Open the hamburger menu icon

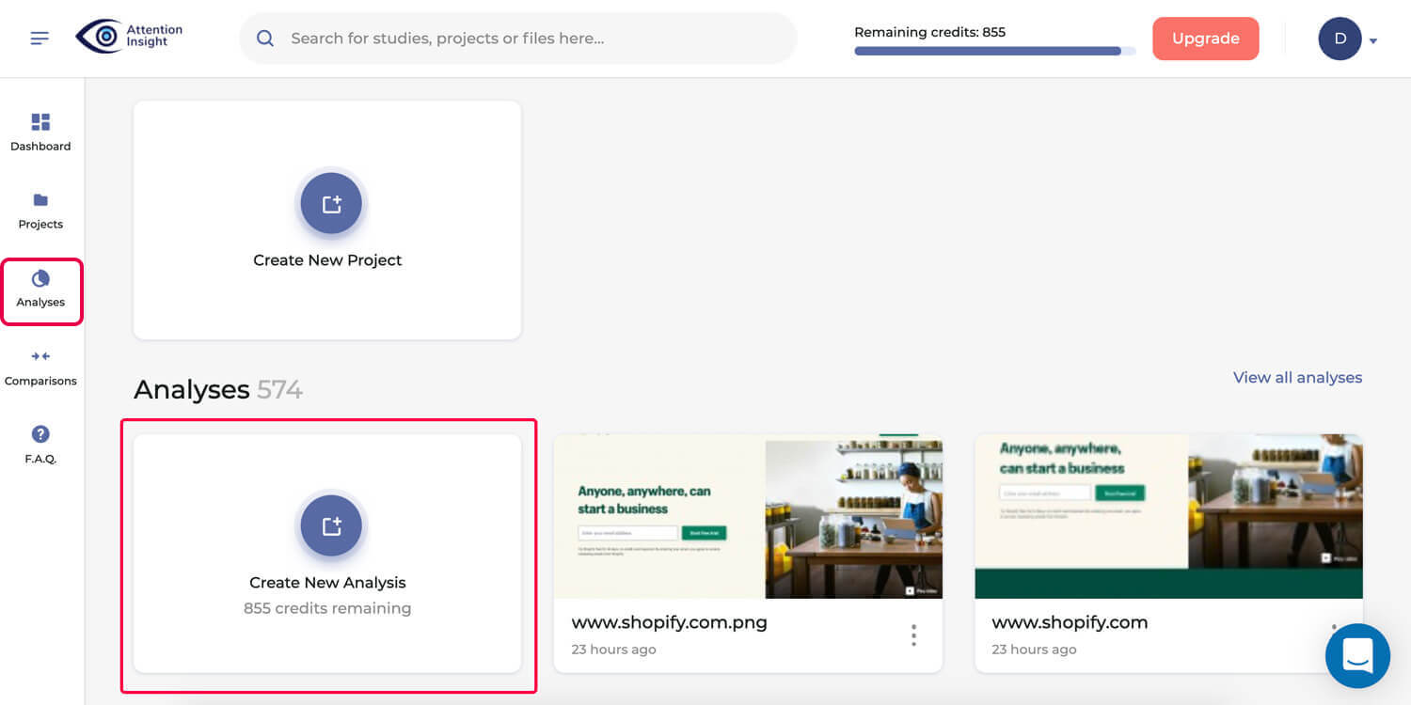click(x=40, y=39)
